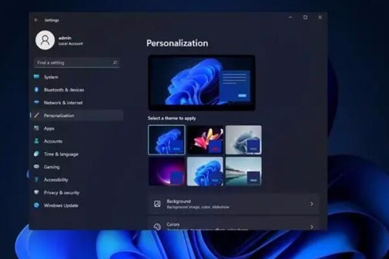Image resolution: width=389 pixels, height=259 pixels.
Task: Go to Bluetooth & devices
Action: 77,90
